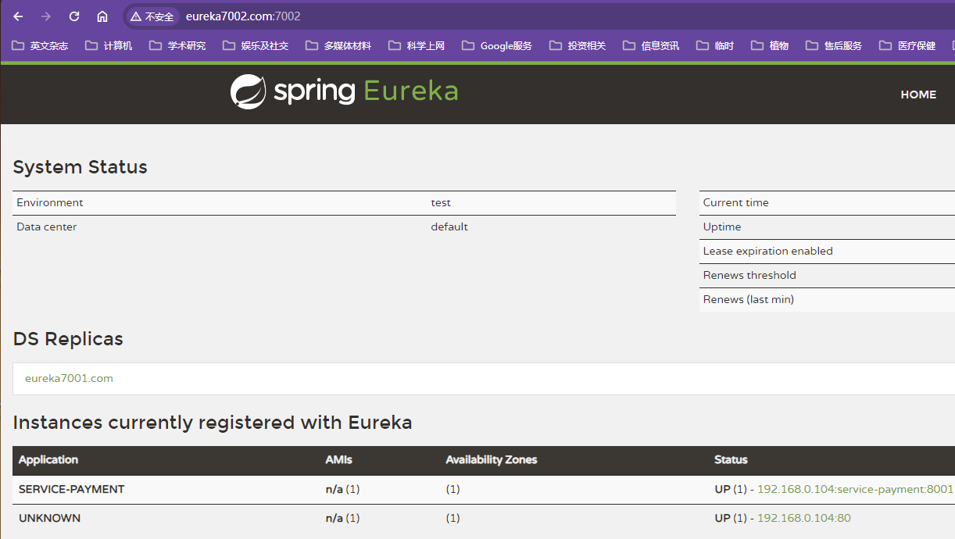Open the 多媒体材料 bookmark folder
Viewport: 955px width, 539px height.
point(338,46)
